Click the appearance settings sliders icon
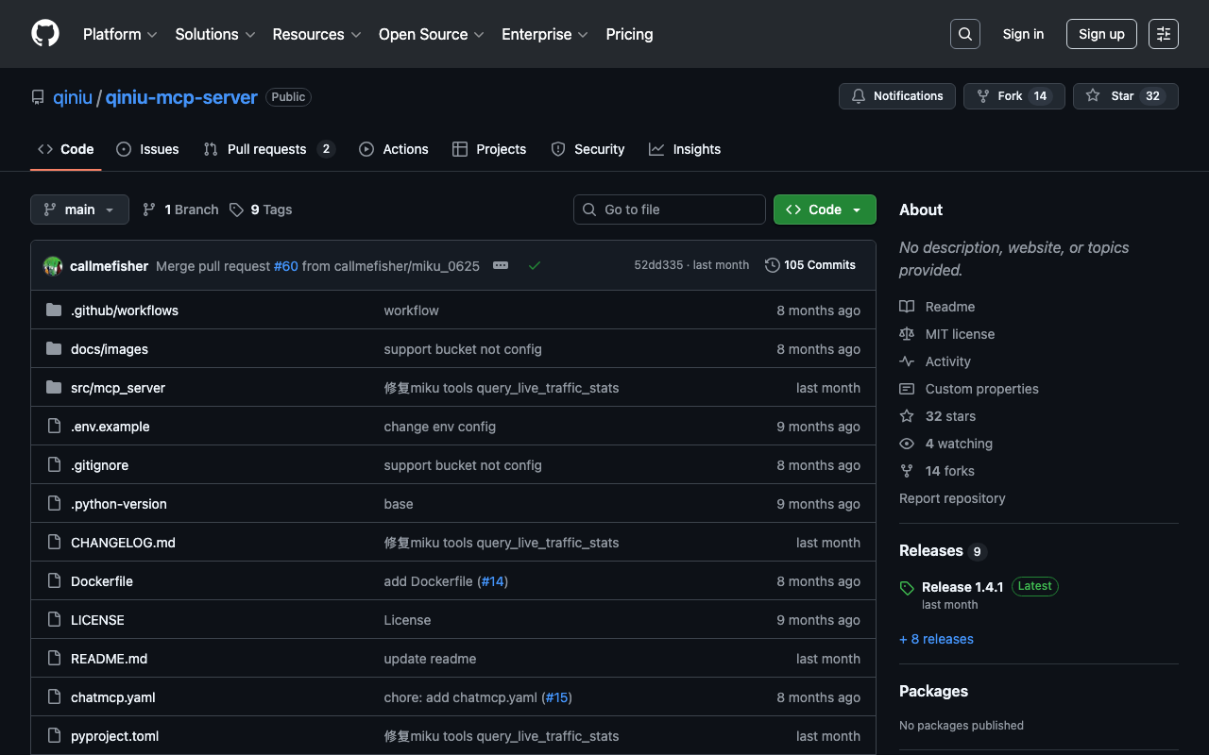 [x=1163, y=34]
